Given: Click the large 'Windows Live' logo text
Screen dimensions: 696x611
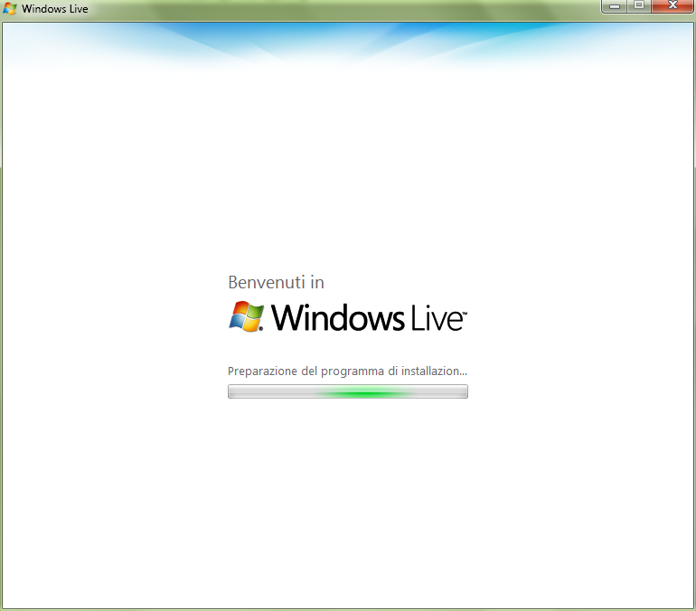Looking at the screenshot, I should 369,318.
